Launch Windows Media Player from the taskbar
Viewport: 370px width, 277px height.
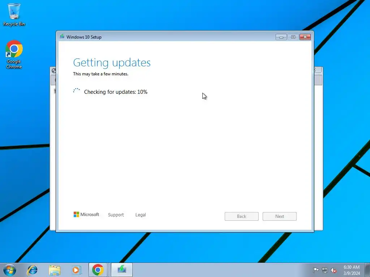tap(77, 270)
